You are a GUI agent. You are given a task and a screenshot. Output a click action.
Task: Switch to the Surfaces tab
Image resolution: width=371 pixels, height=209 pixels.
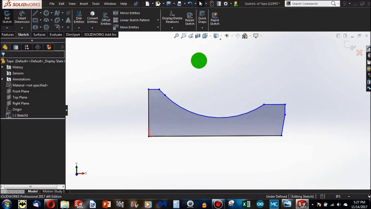coord(39,35)
